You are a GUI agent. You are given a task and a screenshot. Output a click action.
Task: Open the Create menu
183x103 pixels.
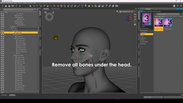(7, 3)
